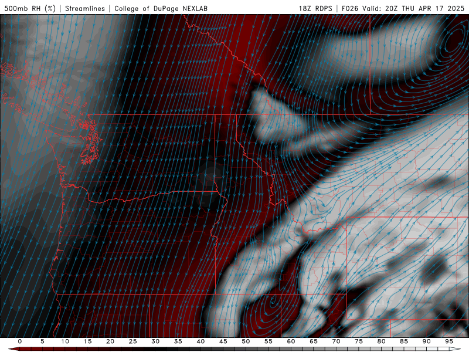The width and height of the screenshot is (469, 352).
Task: Click the colorbar label "0"
Action: pos(20,341)
